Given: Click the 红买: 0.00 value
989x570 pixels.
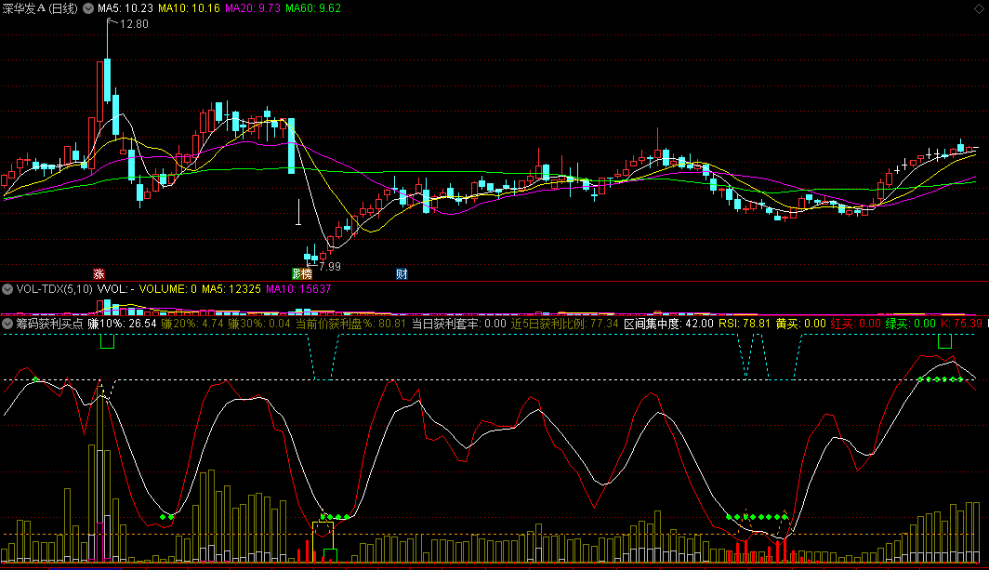Looking at the screenshot, I should (855, 324).
